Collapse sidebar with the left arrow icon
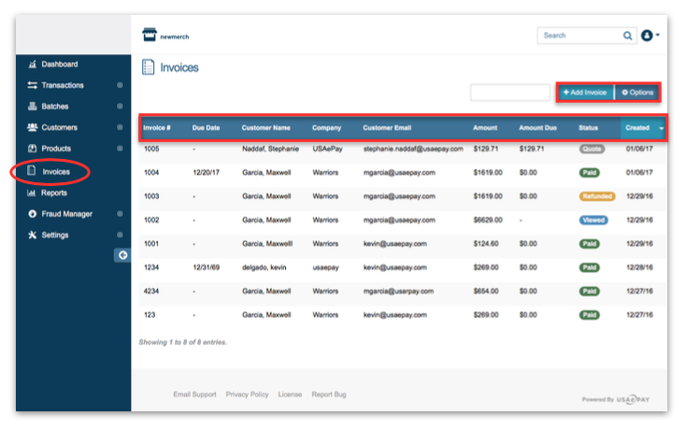 [x=121, y=255]
